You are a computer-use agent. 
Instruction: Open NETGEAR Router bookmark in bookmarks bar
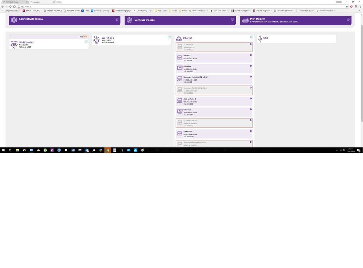(x=72, y=11)
